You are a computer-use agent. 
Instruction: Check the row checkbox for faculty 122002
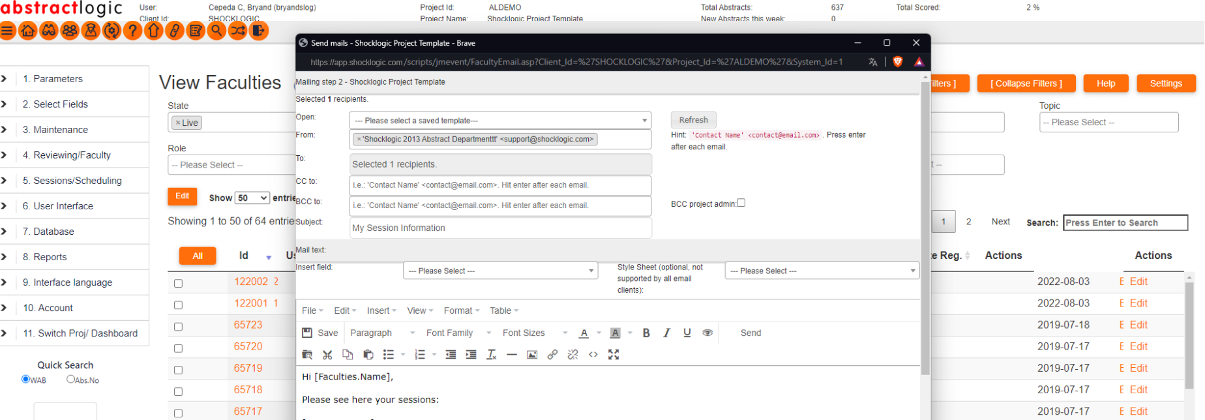click(x=178, y=284)
